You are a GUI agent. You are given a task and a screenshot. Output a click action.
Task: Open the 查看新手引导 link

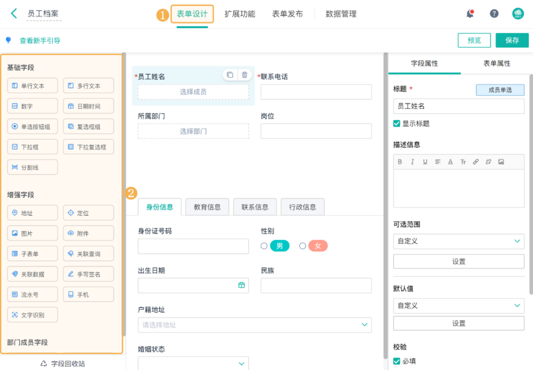(40, 41)
